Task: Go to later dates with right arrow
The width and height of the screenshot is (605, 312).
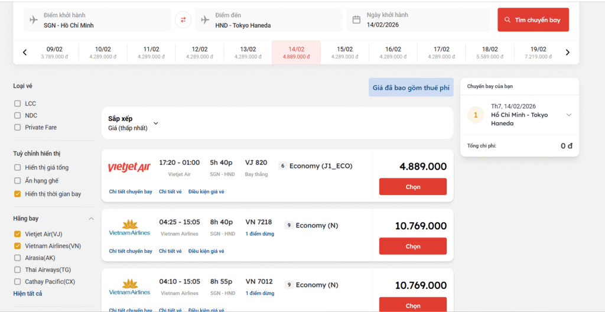Action: click(567, 52)
